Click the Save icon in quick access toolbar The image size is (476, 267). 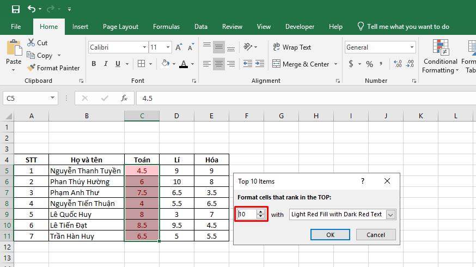point(15,9)
